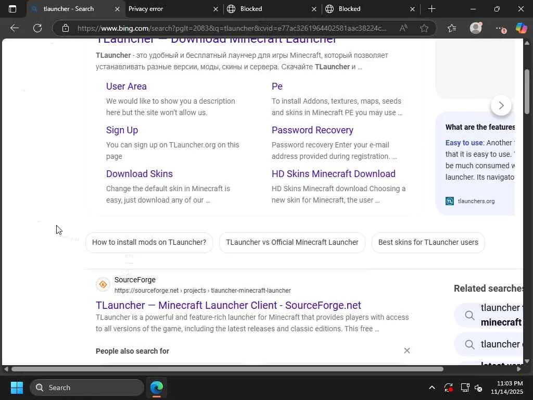Launch Microsoft Edge from the taskbar
The image size is (533, 400).
click(x=157, y=387)
